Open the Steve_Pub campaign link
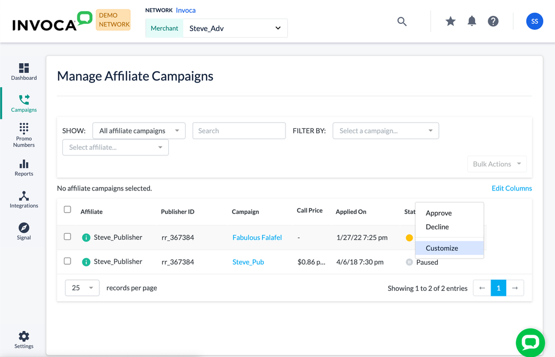This screenshot has height=357, width=555. [x=248, y=262]
